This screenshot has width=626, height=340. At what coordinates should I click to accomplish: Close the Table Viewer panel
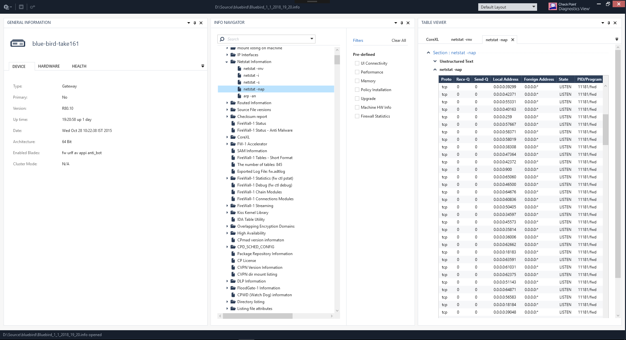615,23
